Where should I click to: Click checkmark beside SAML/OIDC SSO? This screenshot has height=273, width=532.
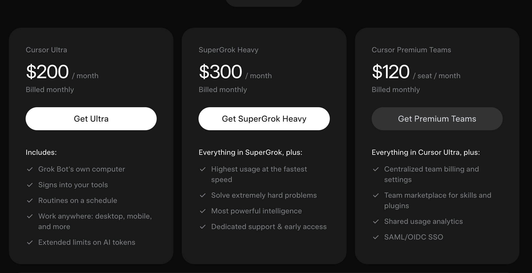(376, 237)
